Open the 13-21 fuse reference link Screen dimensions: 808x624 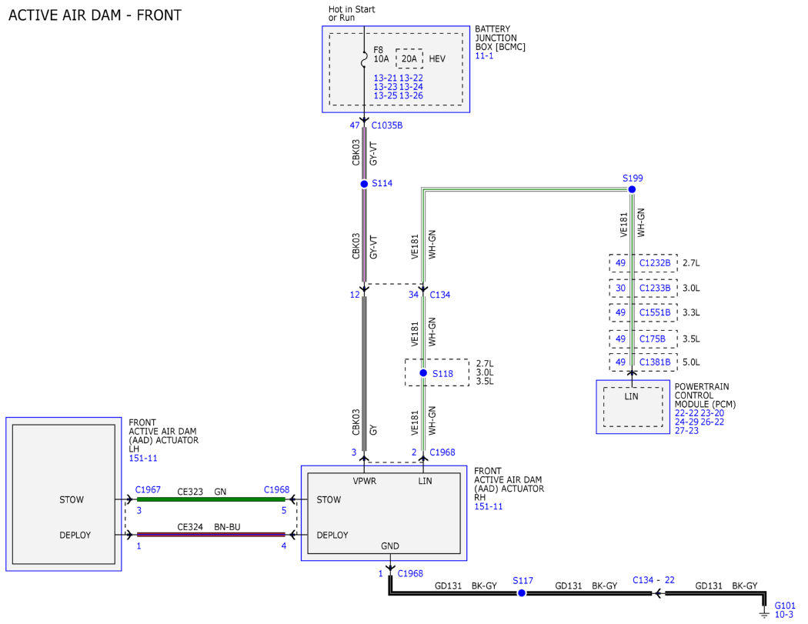pyautogui.click(x=385, y=78)
